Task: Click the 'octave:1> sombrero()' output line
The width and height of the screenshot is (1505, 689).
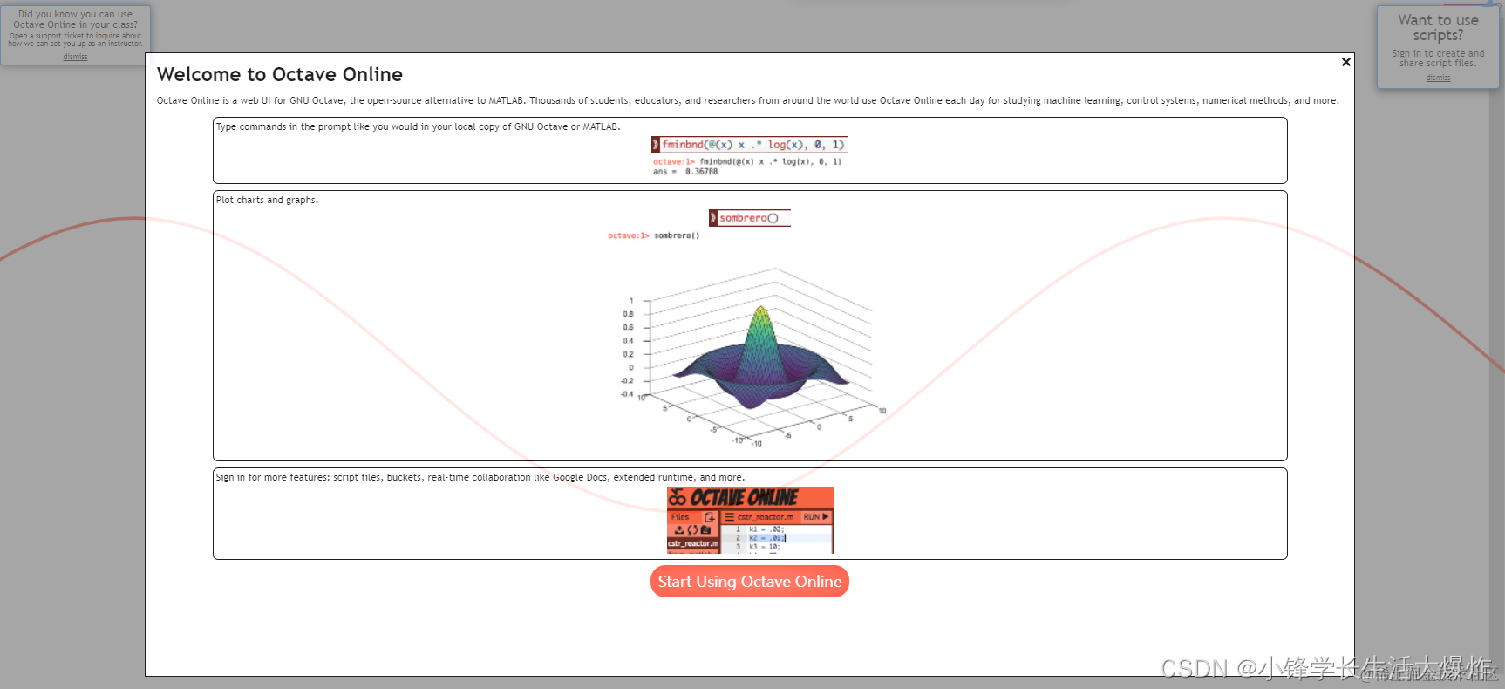Action: (x=654, y=235)
